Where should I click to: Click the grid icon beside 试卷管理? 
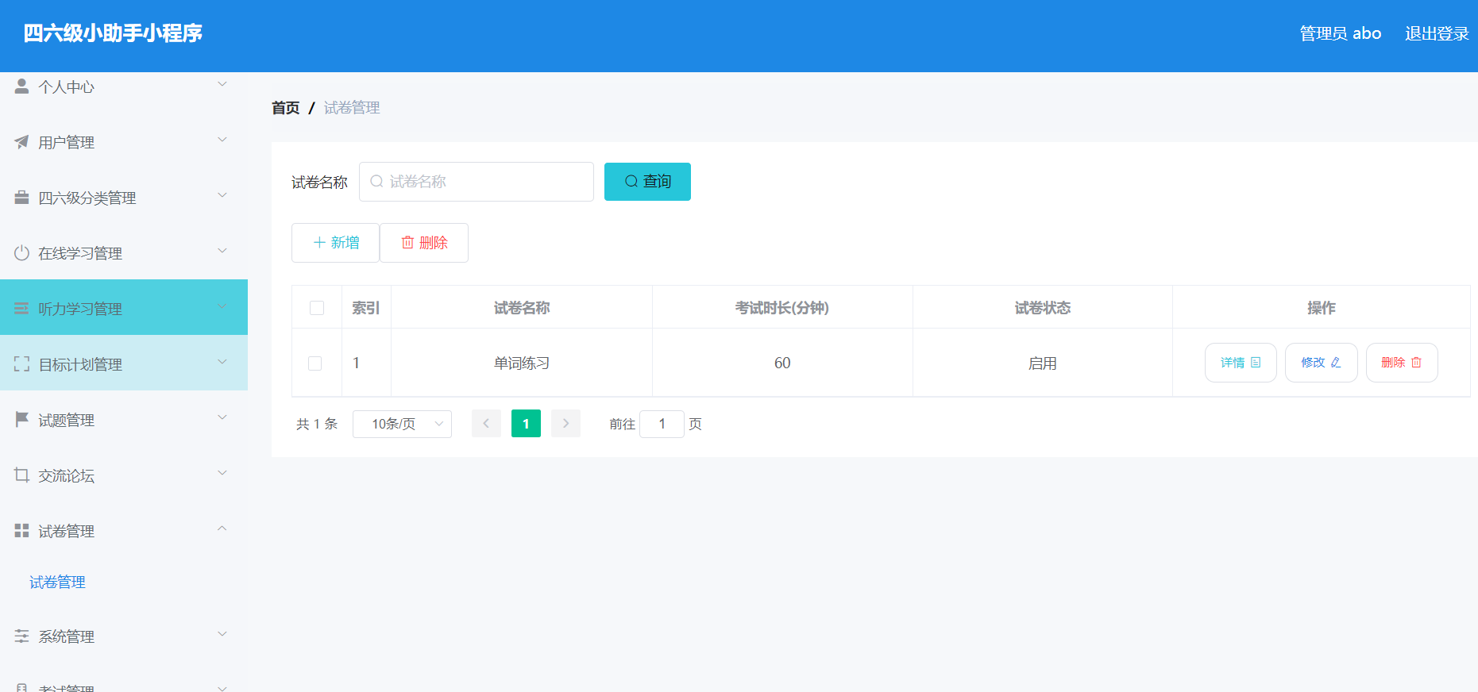coord(21,530)
